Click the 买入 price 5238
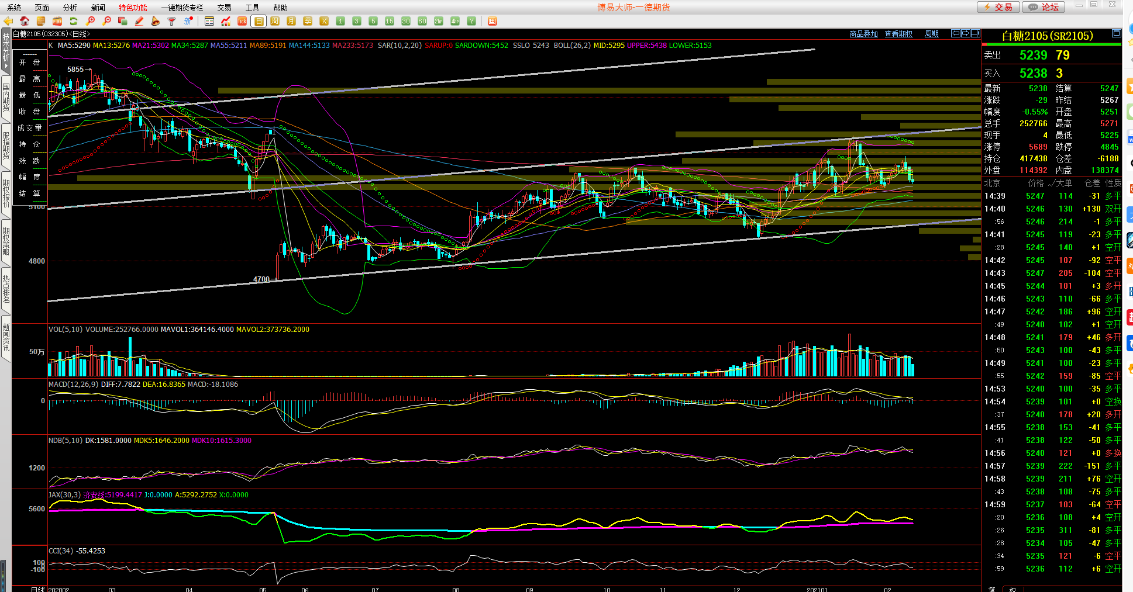The image size is (1133, 592). click(1033, 73)
